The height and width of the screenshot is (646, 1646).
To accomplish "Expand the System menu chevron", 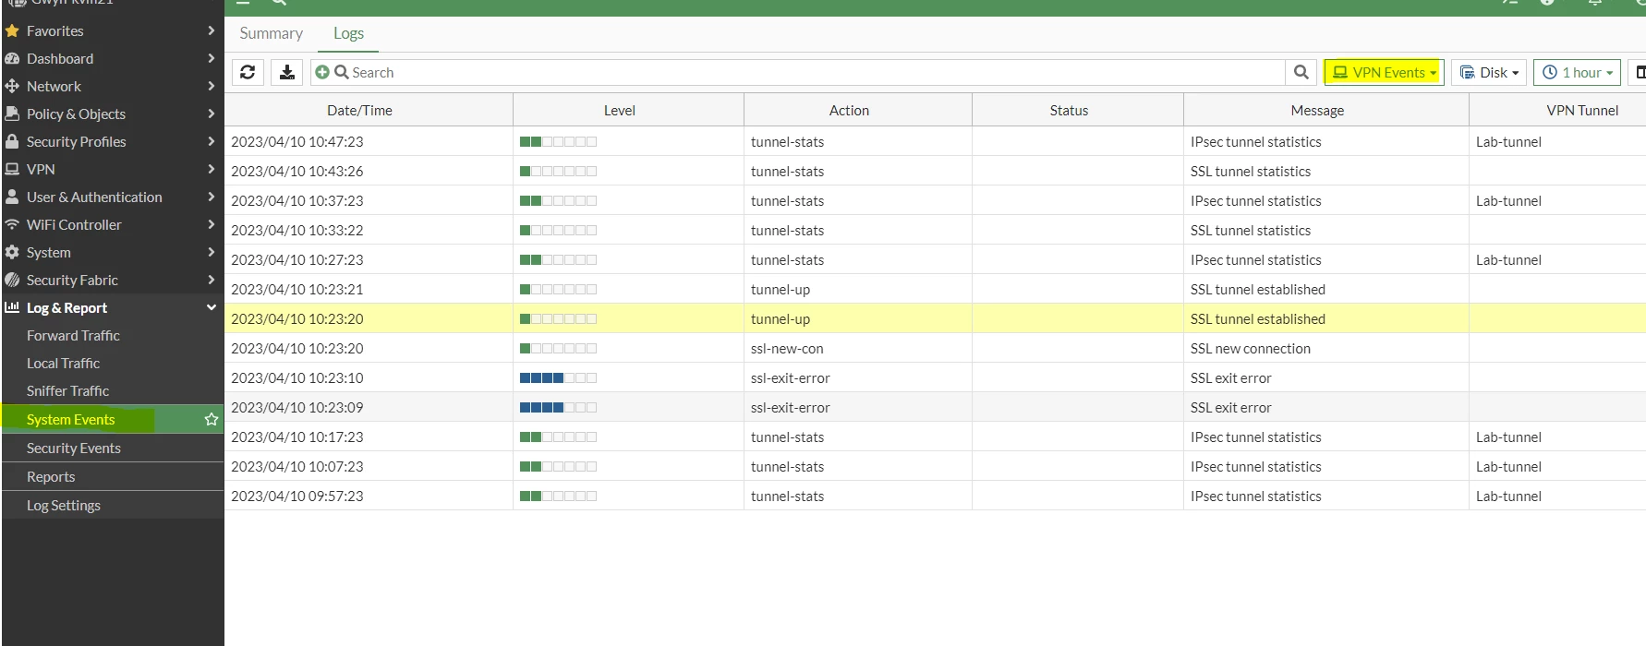I will coord(212,252).
